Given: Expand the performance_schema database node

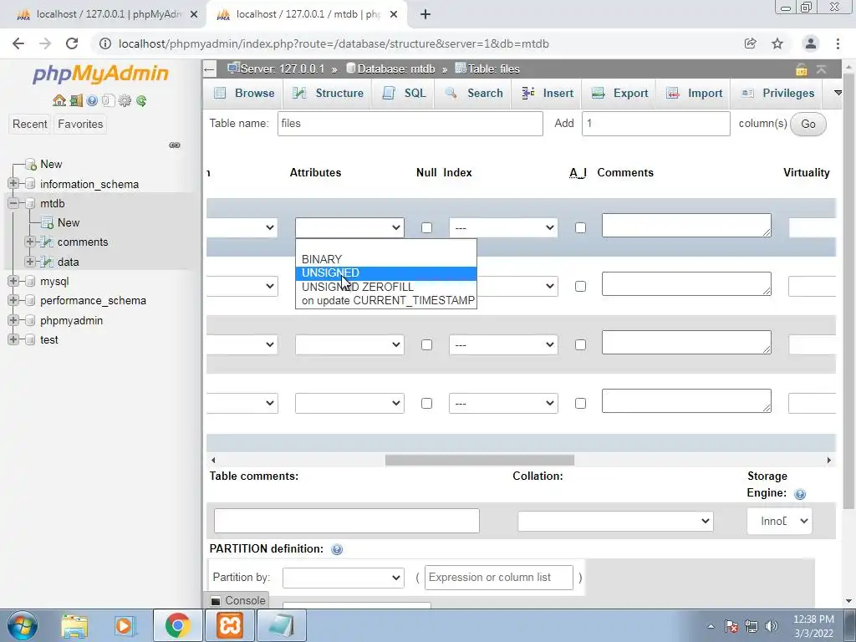Looking at the screenshot, I should [x=13, y=300].
